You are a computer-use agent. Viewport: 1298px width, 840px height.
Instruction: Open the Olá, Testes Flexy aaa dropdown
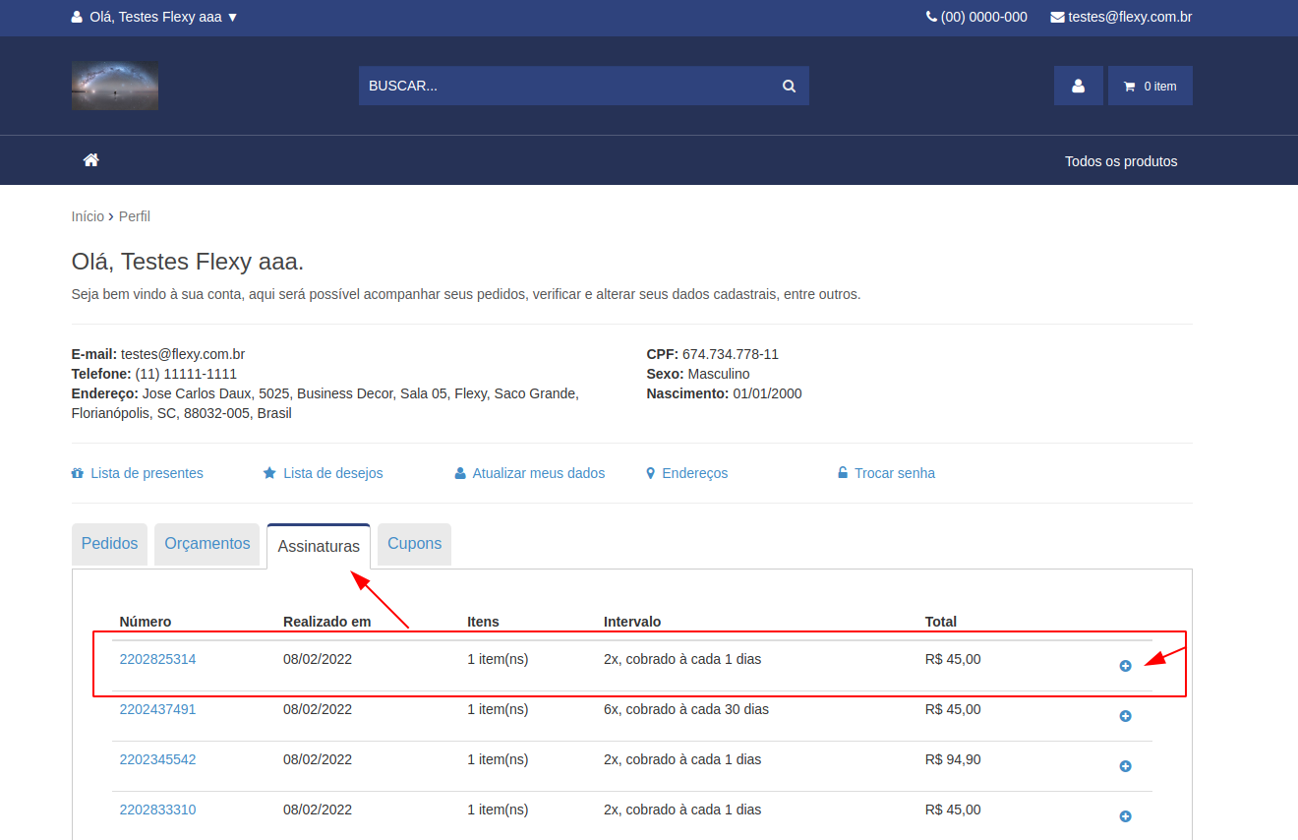155,17
